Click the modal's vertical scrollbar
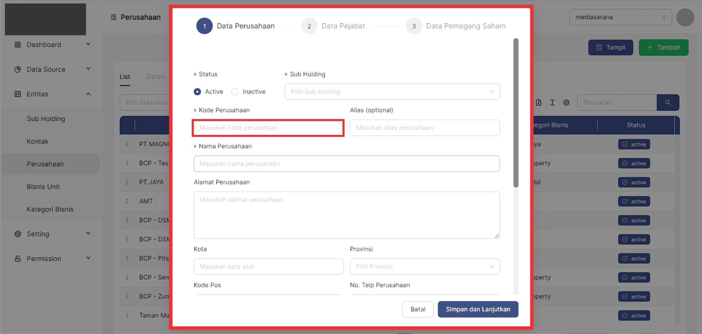702x334 pixels. click(x=516, y=112)
